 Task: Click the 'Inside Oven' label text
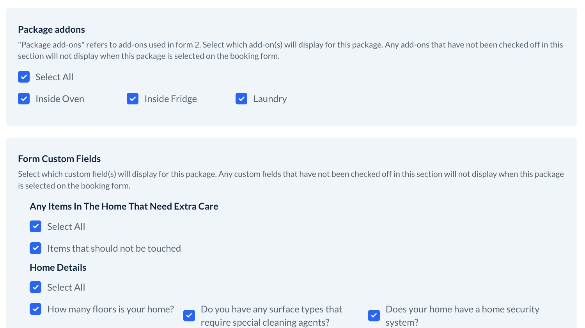click(60, 99)
